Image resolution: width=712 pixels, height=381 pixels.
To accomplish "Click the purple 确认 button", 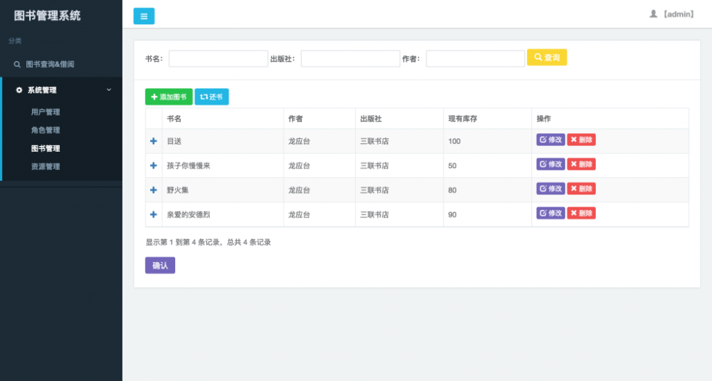I will pos(160,265).
